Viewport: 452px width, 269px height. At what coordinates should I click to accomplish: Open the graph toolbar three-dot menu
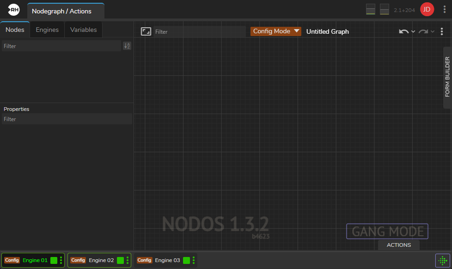tap(442, 31)
